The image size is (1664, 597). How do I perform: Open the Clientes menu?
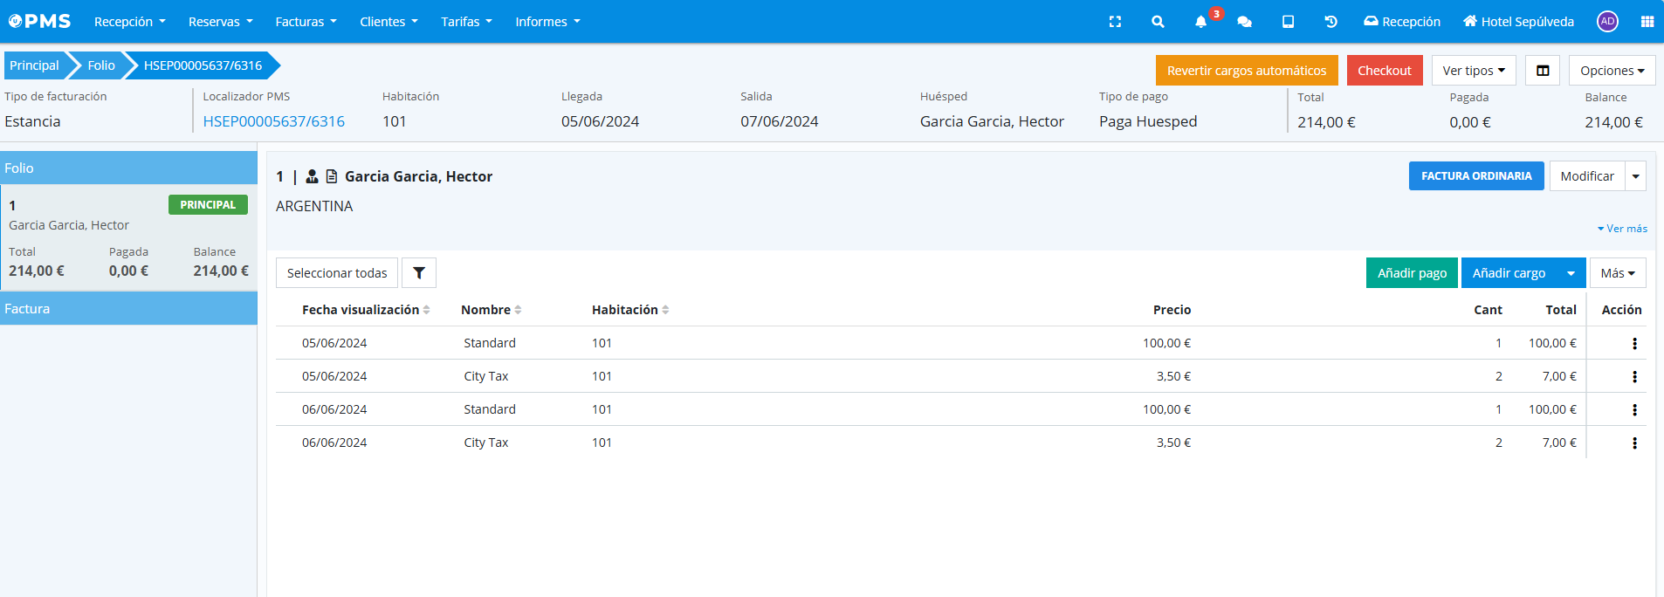(x=389, y=22)
